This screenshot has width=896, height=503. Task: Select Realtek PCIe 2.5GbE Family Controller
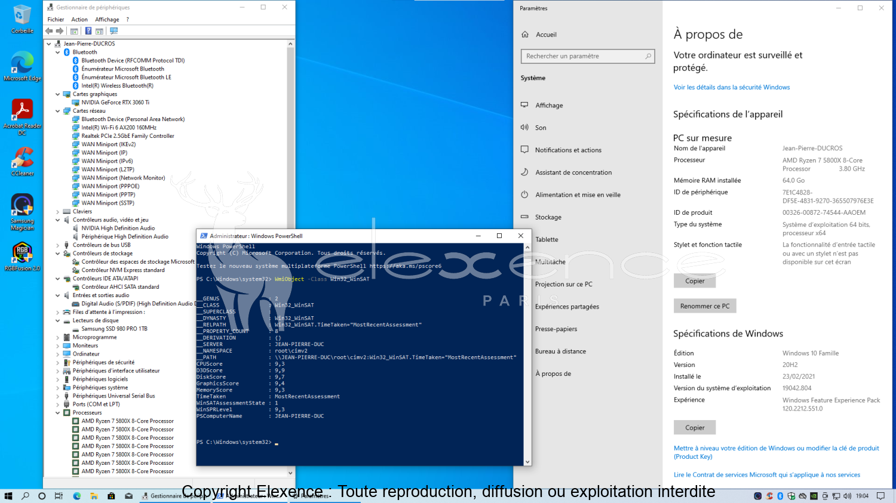128,136
